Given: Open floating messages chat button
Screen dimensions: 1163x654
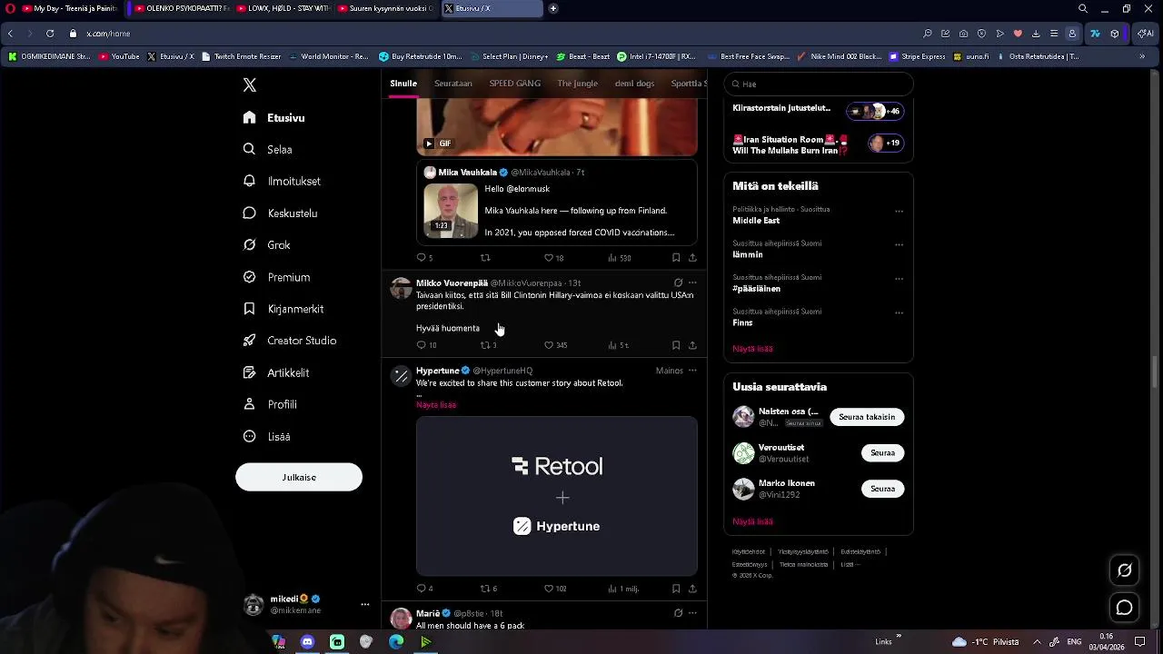Looking at the screenshot, I should [1124, 608].
